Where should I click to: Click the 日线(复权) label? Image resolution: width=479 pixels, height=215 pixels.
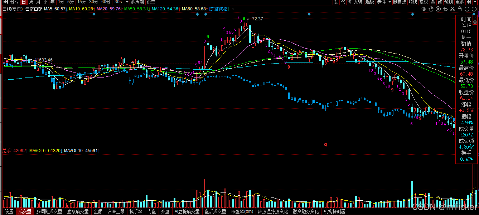tap(13, 9)
